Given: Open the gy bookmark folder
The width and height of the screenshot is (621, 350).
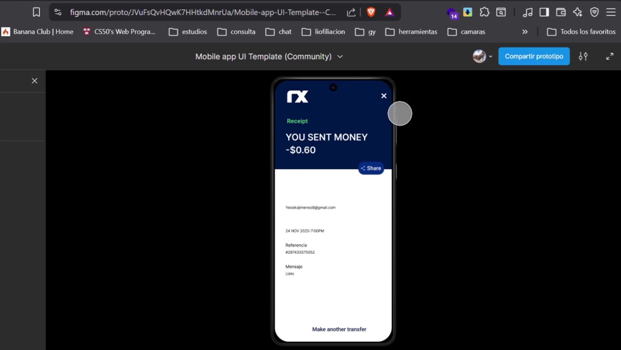Looking at the screenshot, I should tap(365, 32).
